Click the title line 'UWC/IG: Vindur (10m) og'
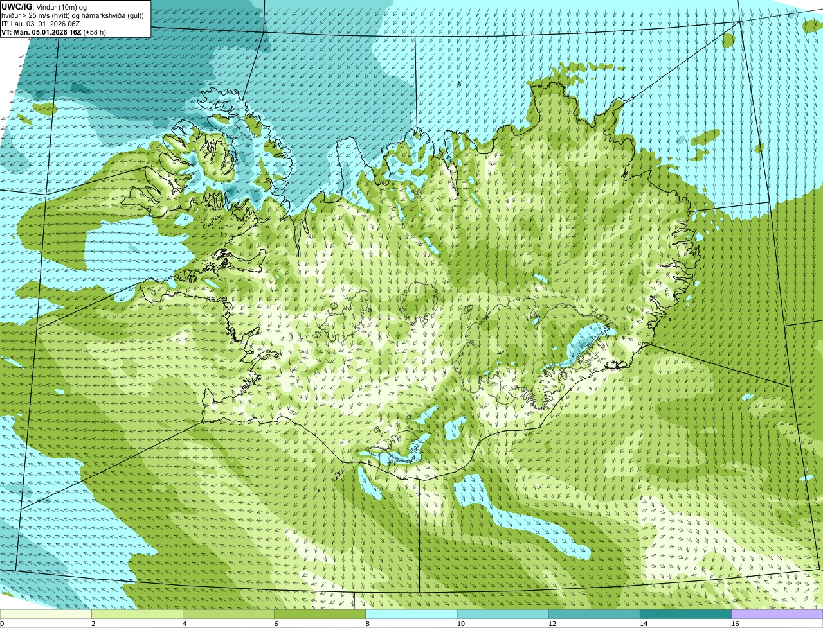 click(x=44, y=6)
